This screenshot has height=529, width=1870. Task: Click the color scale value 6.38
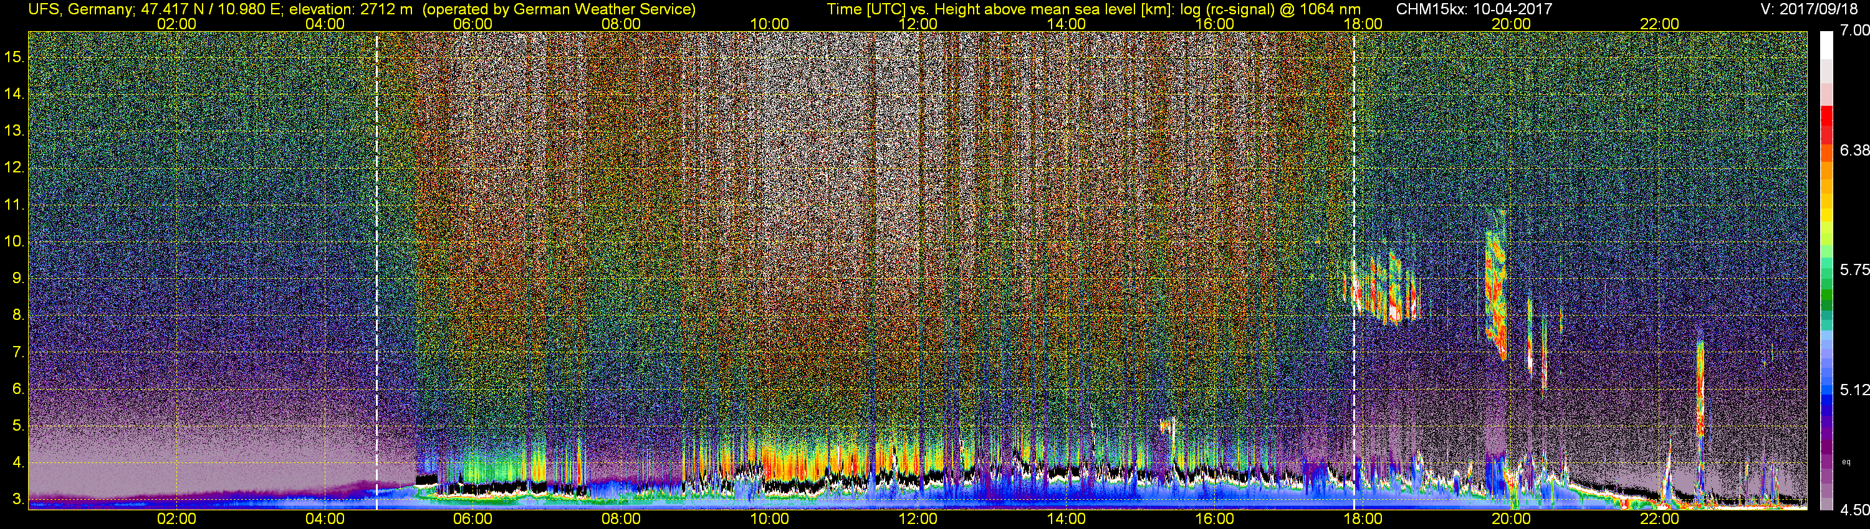tap(1855, 150)
